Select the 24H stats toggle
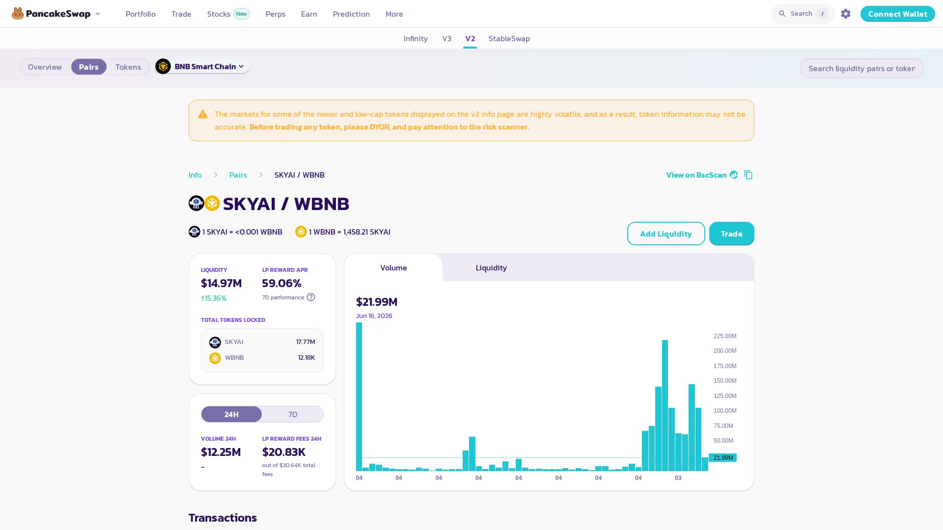This screenshot has width=943, height=530. pos(231,414)
